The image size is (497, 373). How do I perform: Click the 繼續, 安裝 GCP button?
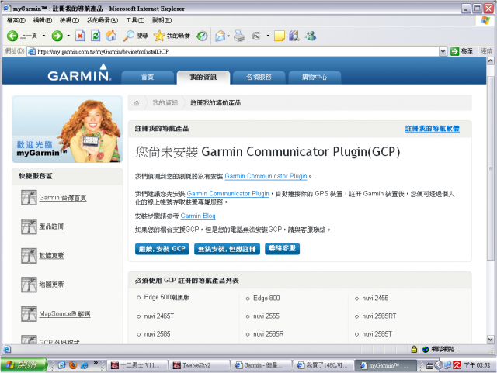point(162,249)
